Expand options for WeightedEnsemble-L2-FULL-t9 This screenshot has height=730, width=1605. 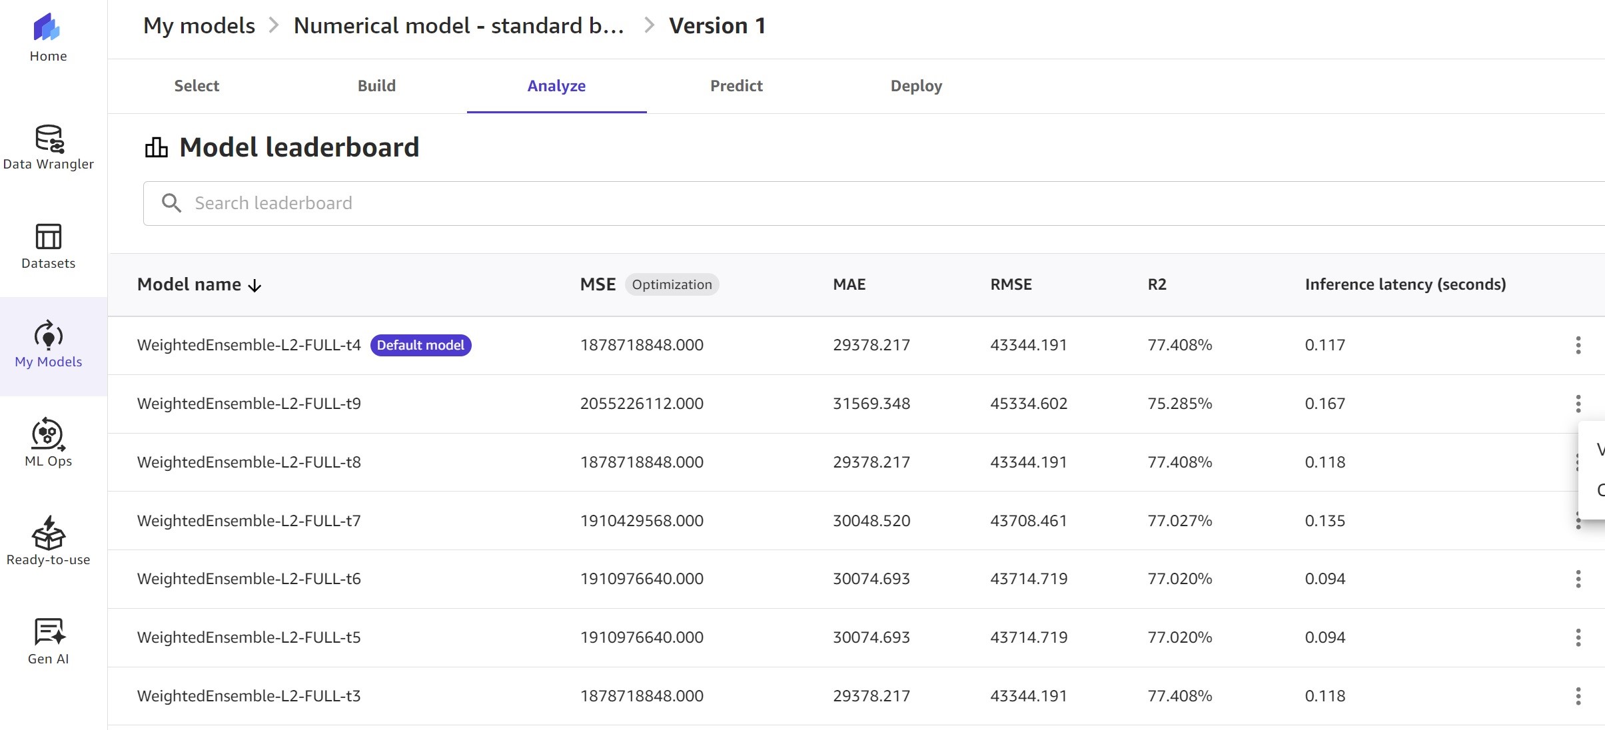1578,402
